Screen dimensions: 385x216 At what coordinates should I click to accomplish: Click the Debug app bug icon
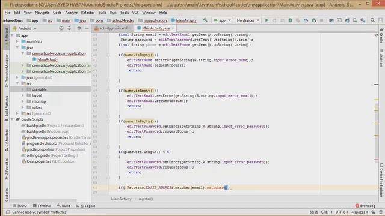click(290, 20)
